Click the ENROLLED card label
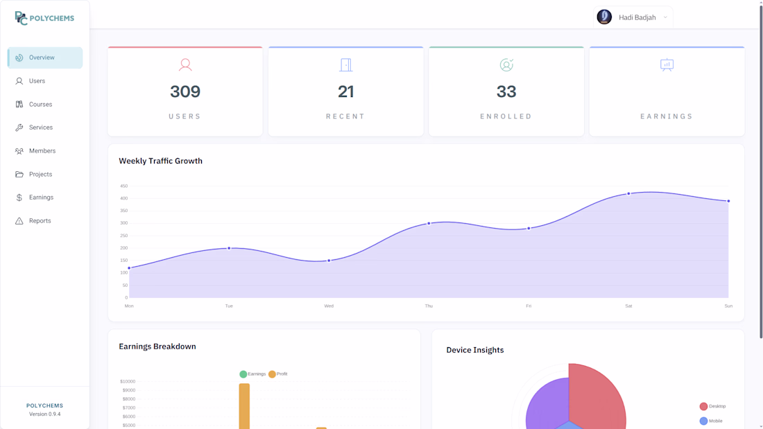The image size is (763, 429). 506,116
